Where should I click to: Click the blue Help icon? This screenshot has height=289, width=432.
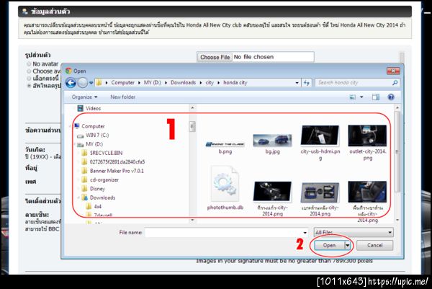(x=391, y=97)
